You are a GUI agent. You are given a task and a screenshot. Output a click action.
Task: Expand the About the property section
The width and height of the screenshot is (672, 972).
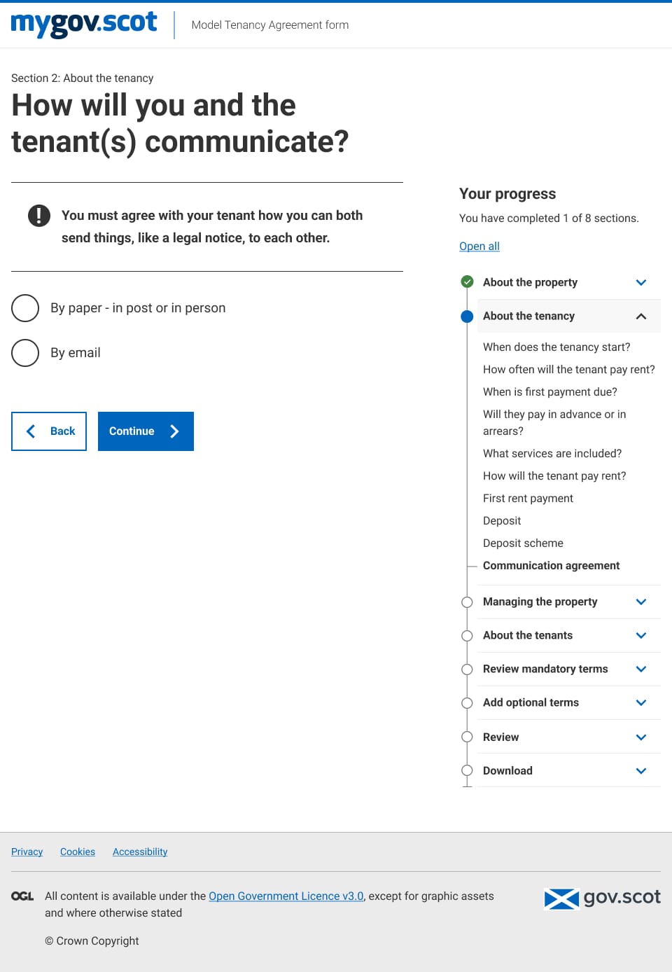point(569,282)
